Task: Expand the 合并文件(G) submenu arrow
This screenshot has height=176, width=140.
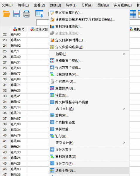Action: [x=124, y=109]
